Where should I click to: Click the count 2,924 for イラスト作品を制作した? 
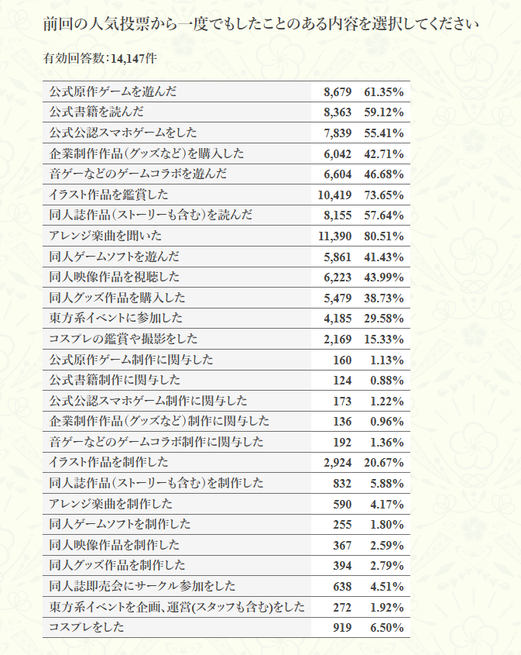point(338,462)
